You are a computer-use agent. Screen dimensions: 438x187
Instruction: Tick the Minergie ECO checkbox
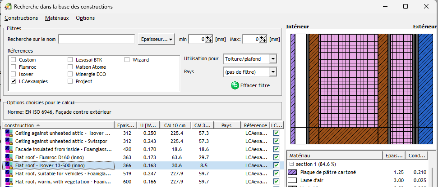pos(71,74)
